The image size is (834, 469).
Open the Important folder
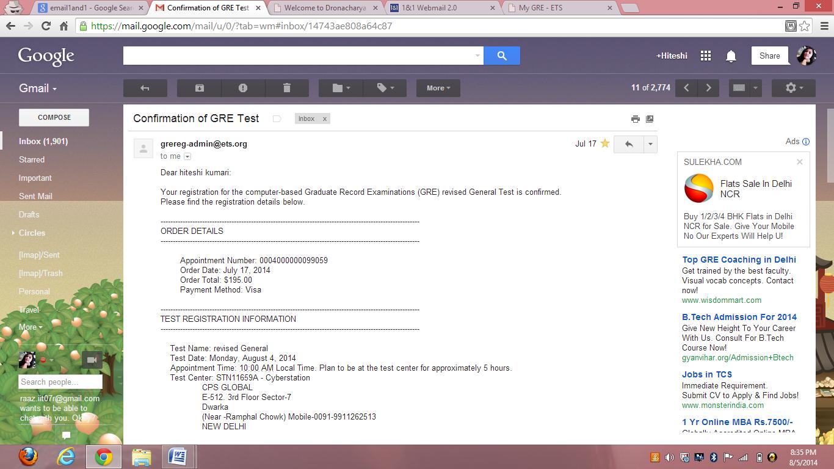coord(35,178)
